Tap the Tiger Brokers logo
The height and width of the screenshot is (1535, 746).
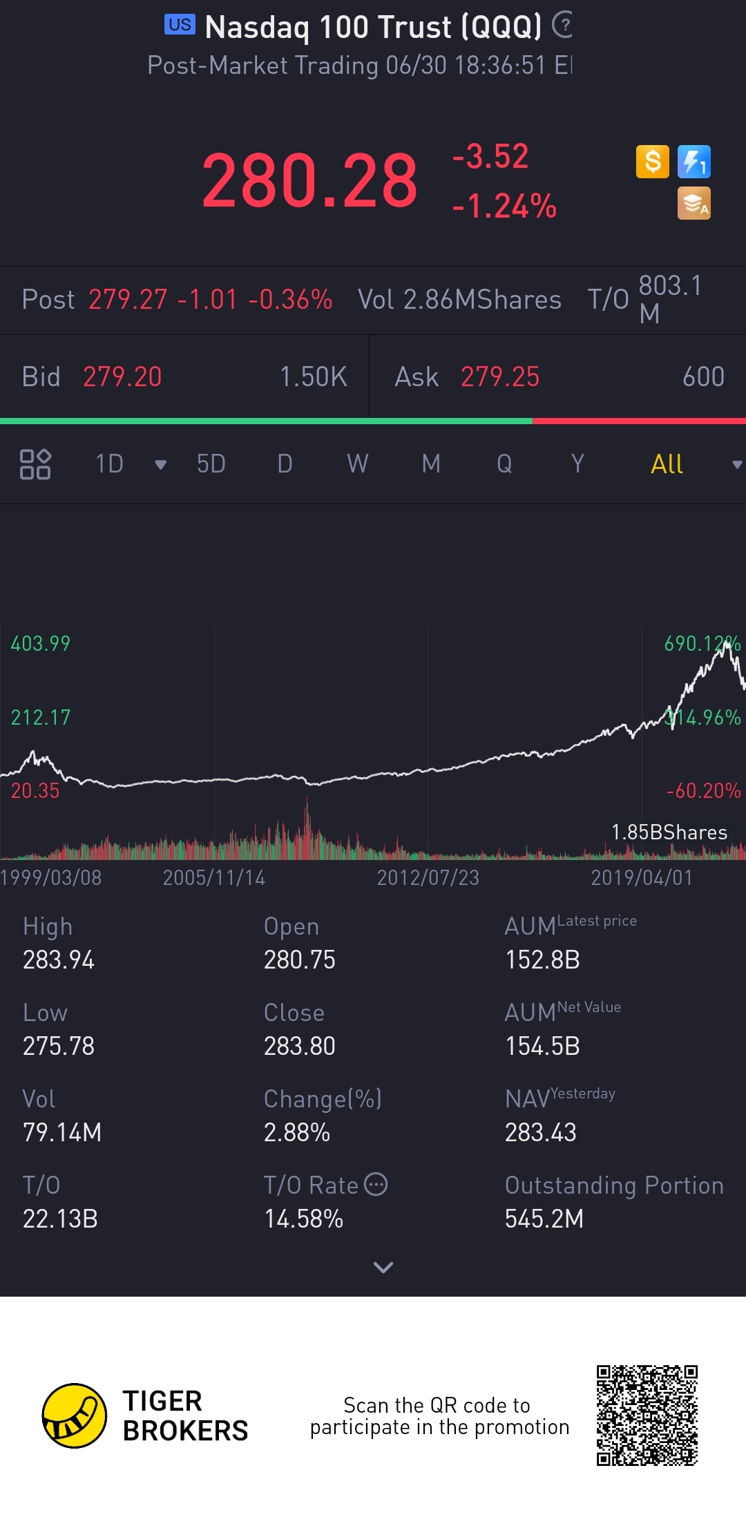[145, 1415]
